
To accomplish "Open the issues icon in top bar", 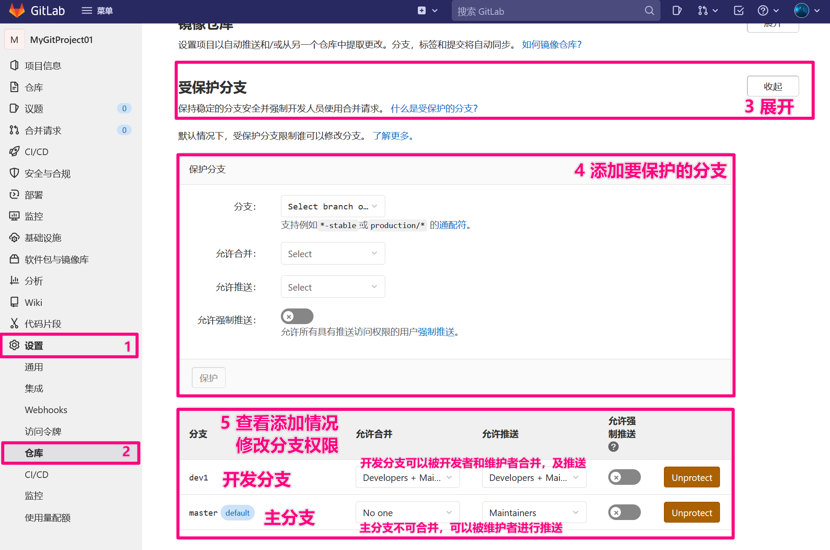I will [677, 10].
